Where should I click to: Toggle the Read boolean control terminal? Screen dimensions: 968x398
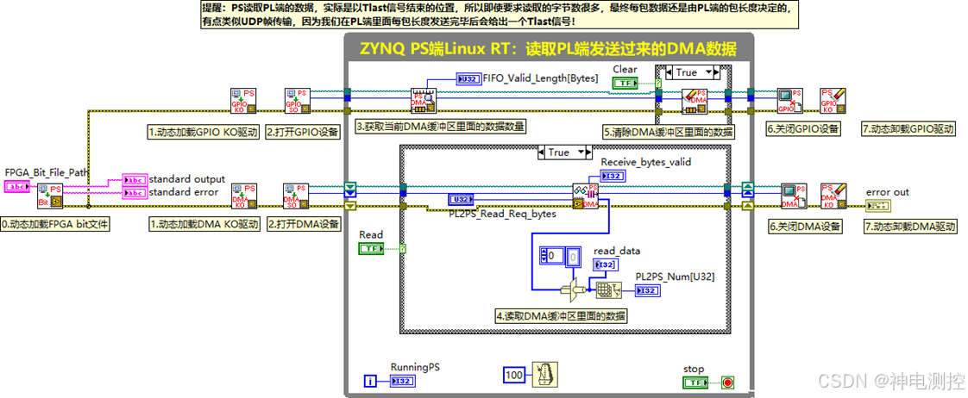pyautogui.click(x=370, y=248)
